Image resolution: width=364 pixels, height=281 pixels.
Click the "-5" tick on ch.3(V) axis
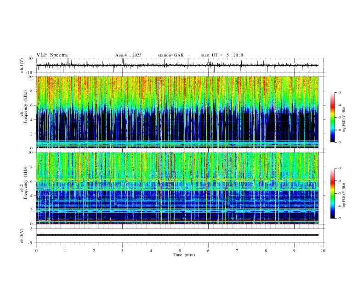pos(31,243)
